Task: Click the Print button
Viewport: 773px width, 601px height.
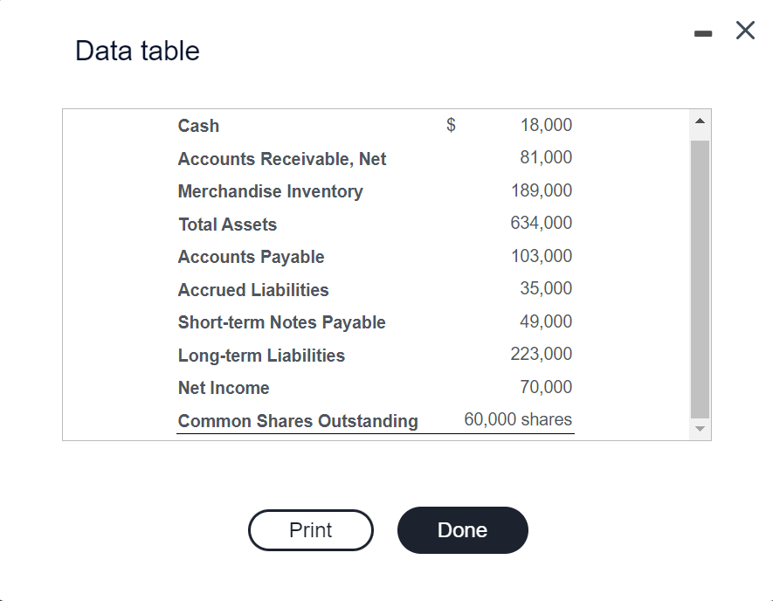Action: pyautogui.click(x=310, y=530)
